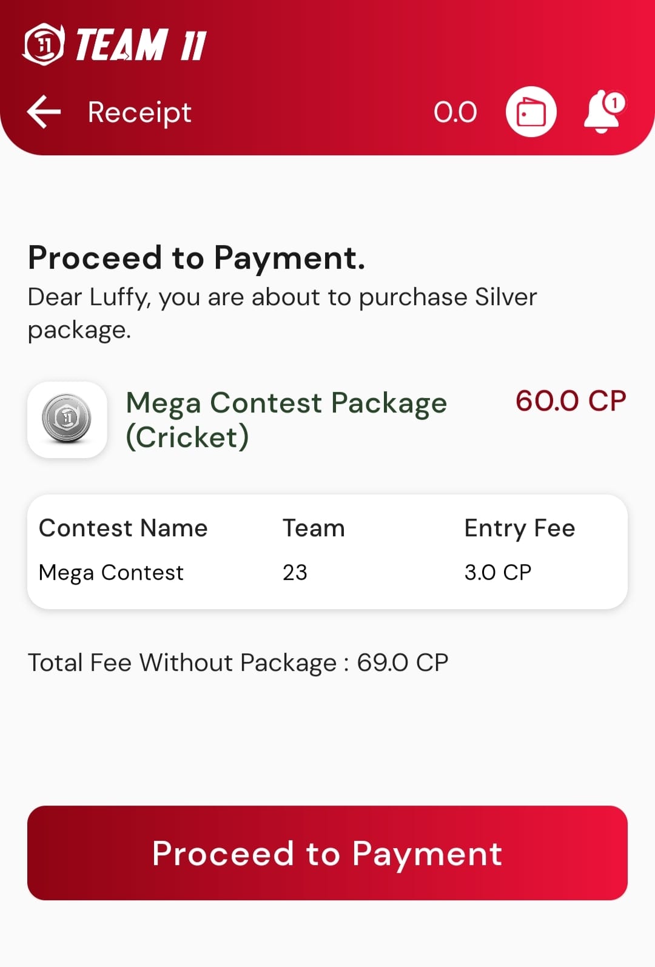Tap the team count value 23

pos(295,572)
